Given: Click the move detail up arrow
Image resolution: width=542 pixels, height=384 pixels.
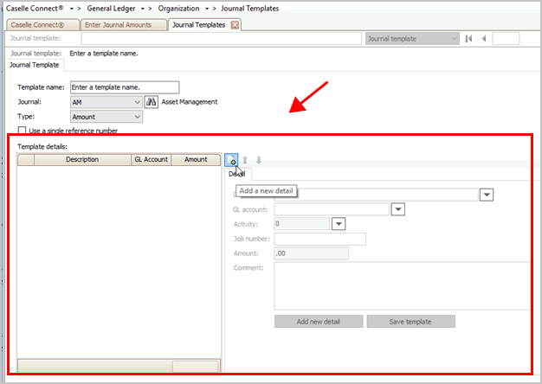Looking at the screenshot, I should [x=245, y=160].
